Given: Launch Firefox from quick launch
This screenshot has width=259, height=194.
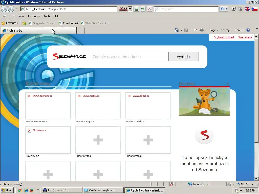Looking at the screenshot, I should point(32,190).
